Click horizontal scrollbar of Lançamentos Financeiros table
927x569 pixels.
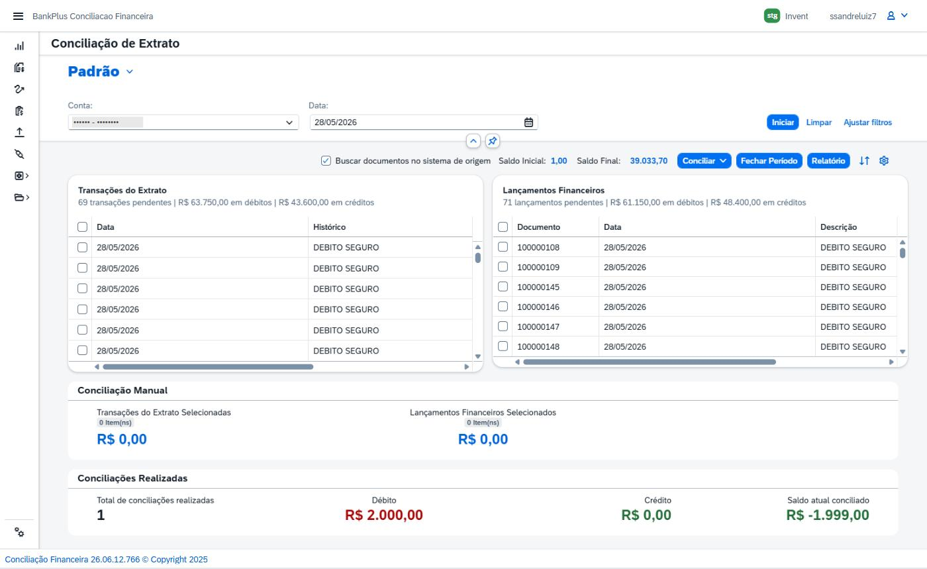click(x=650, y=362)
